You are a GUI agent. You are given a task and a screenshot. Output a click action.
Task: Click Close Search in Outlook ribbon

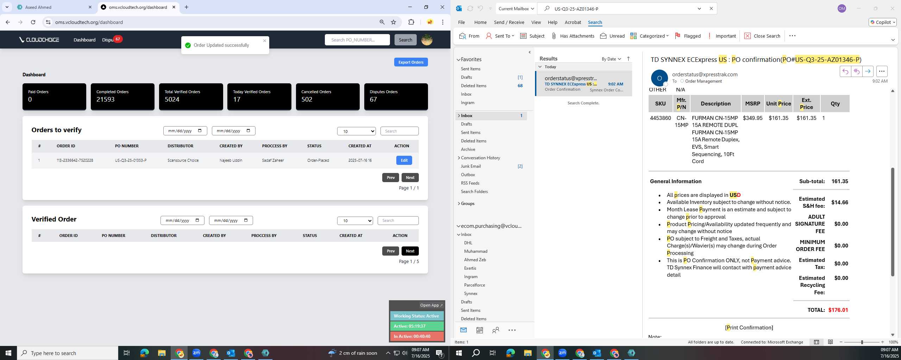point(762,36)
